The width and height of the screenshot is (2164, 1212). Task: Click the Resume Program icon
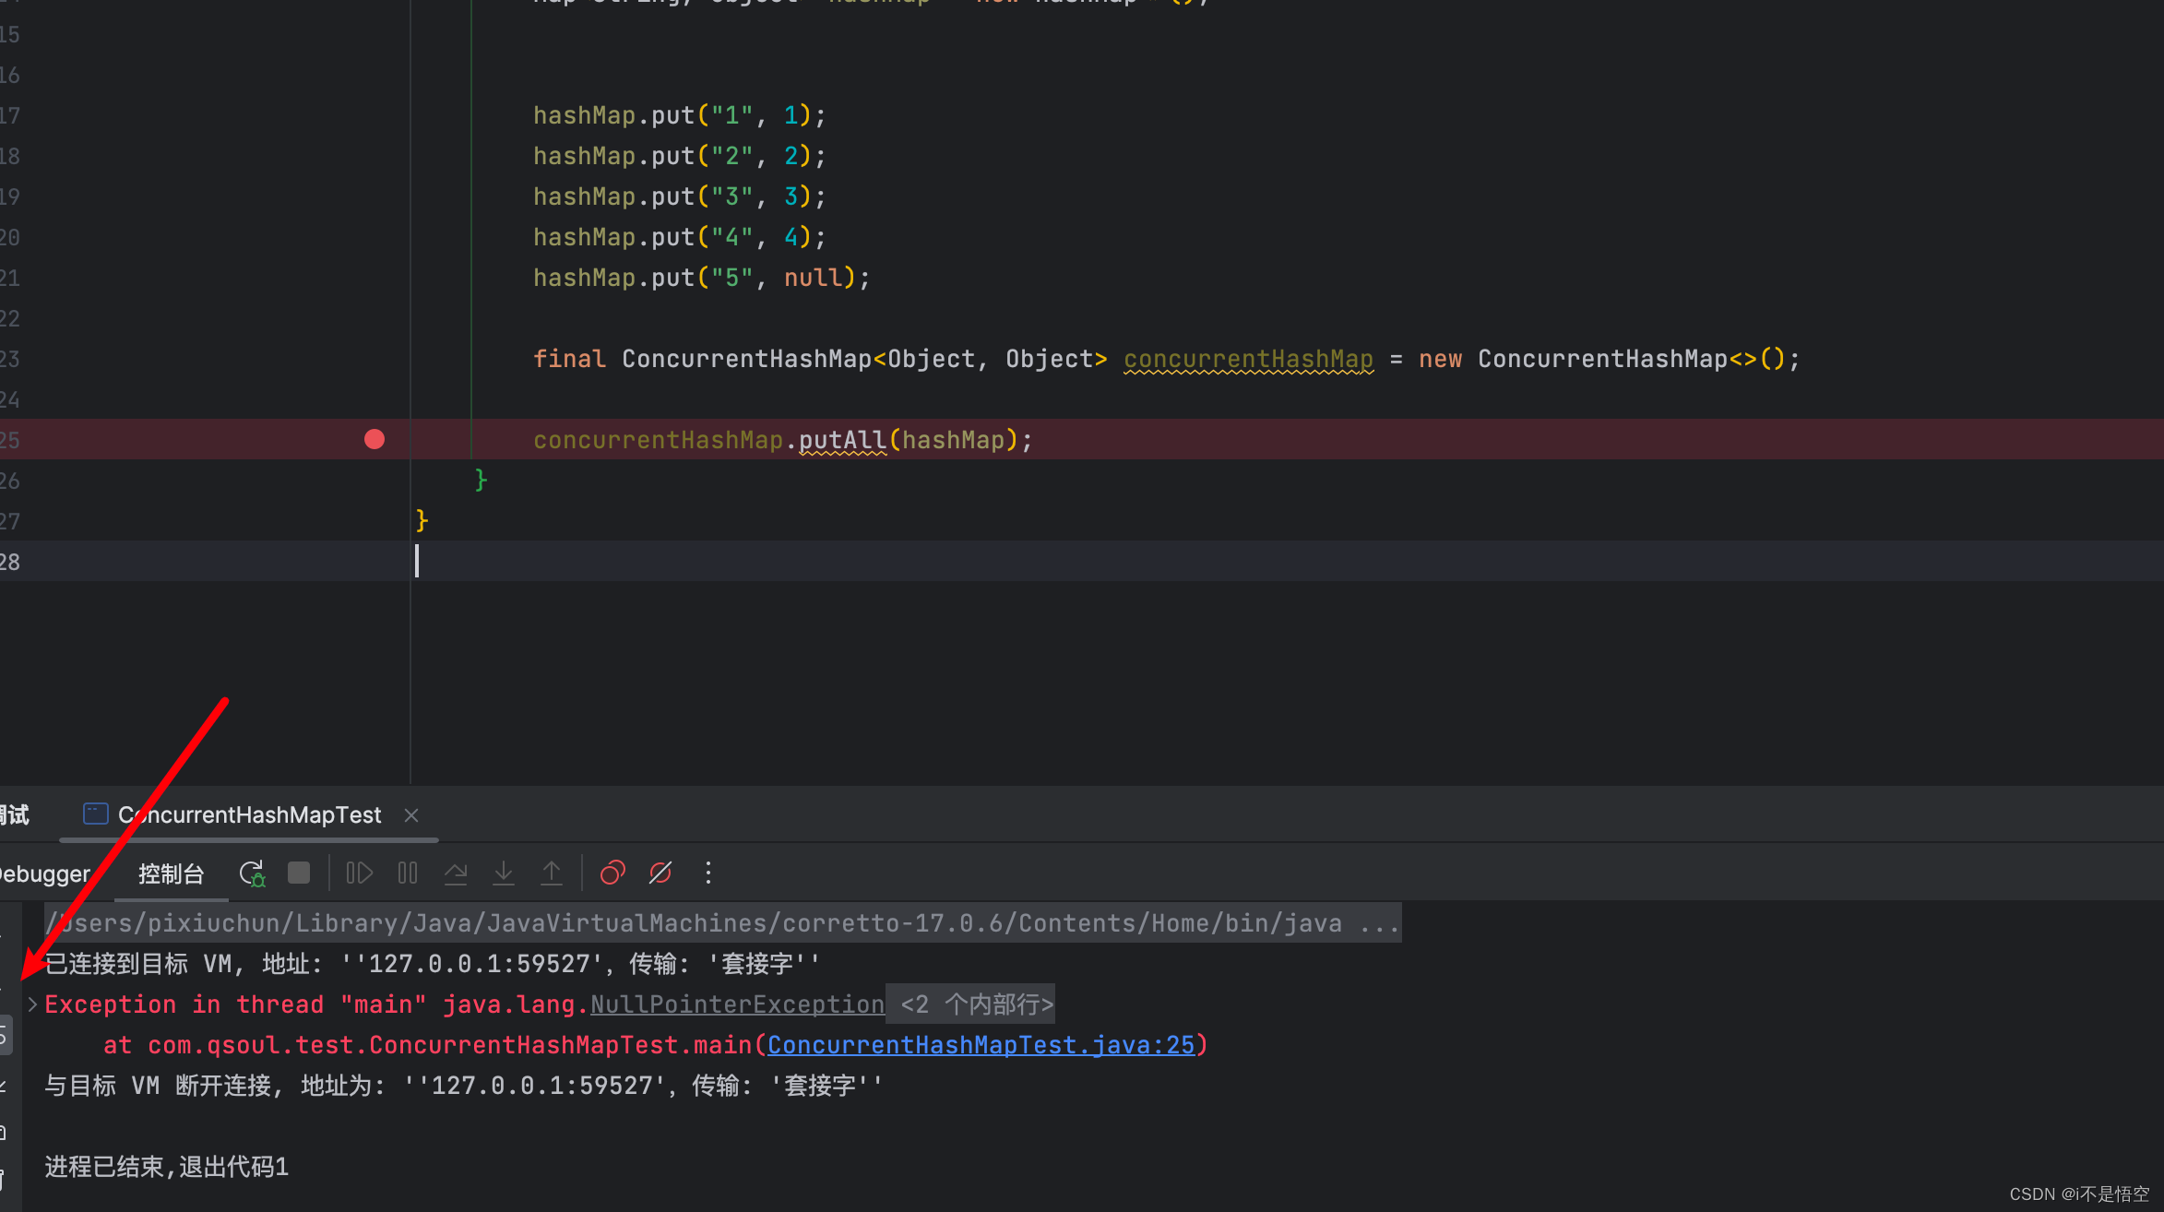(359, 873)
